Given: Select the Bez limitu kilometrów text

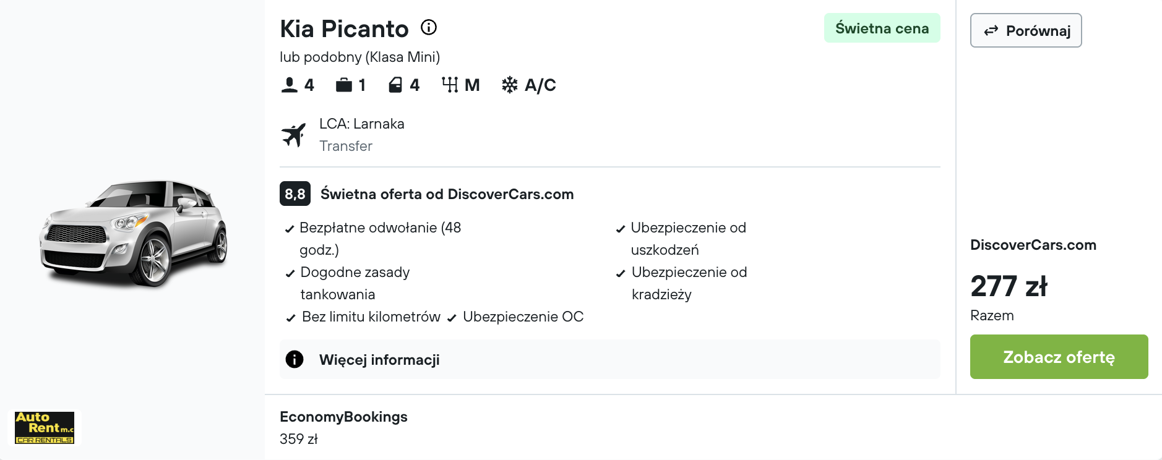Looking at the screenshot, I should [x=371, y=317].
